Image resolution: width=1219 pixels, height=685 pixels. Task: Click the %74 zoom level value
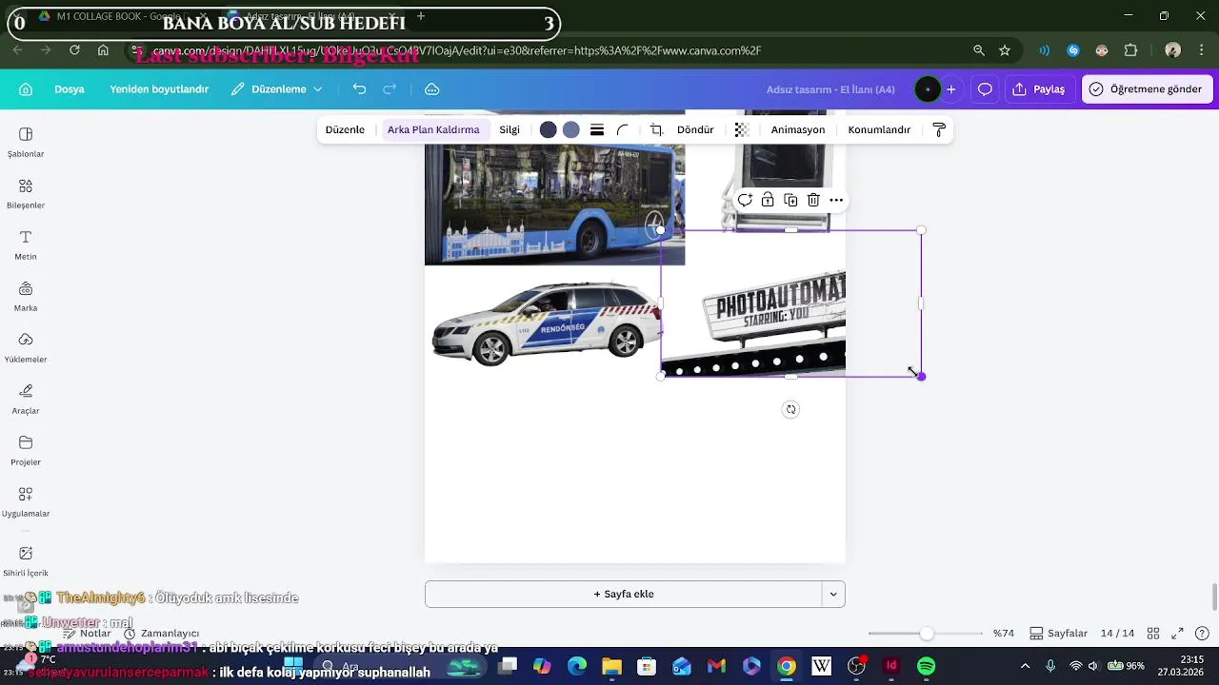click(x=1004, y=634)
